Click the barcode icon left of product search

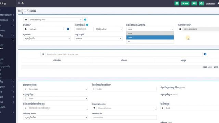click(x=43, y=54)
